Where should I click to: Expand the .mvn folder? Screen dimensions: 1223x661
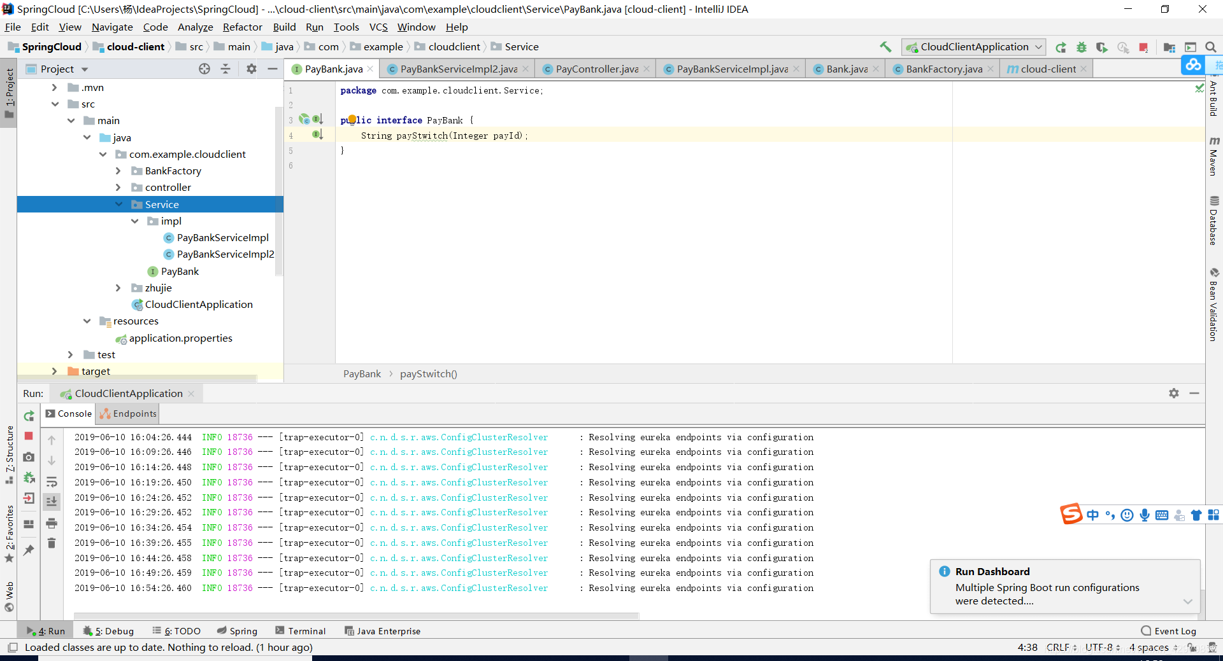pyautogui.click(x=55, y=88)
